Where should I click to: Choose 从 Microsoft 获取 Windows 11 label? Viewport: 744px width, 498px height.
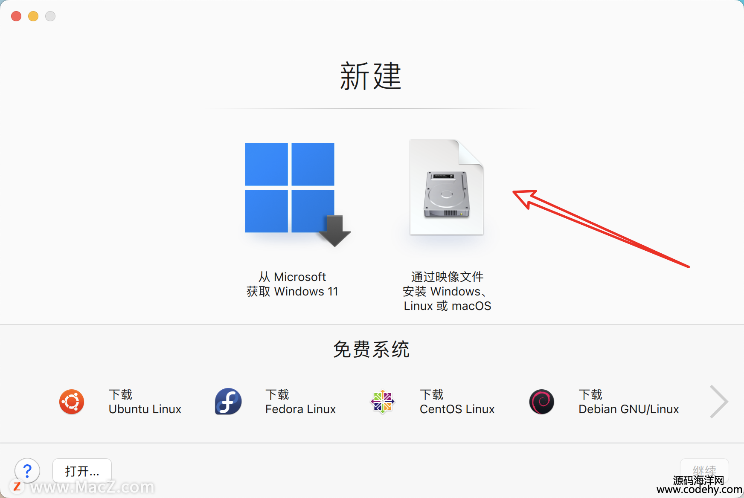(x=292, y=284)
